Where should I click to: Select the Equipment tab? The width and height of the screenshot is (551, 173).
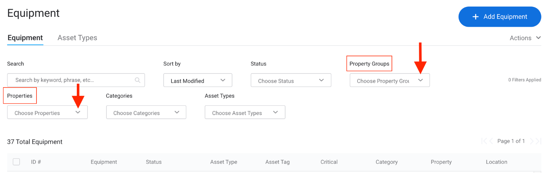[25, 38]
